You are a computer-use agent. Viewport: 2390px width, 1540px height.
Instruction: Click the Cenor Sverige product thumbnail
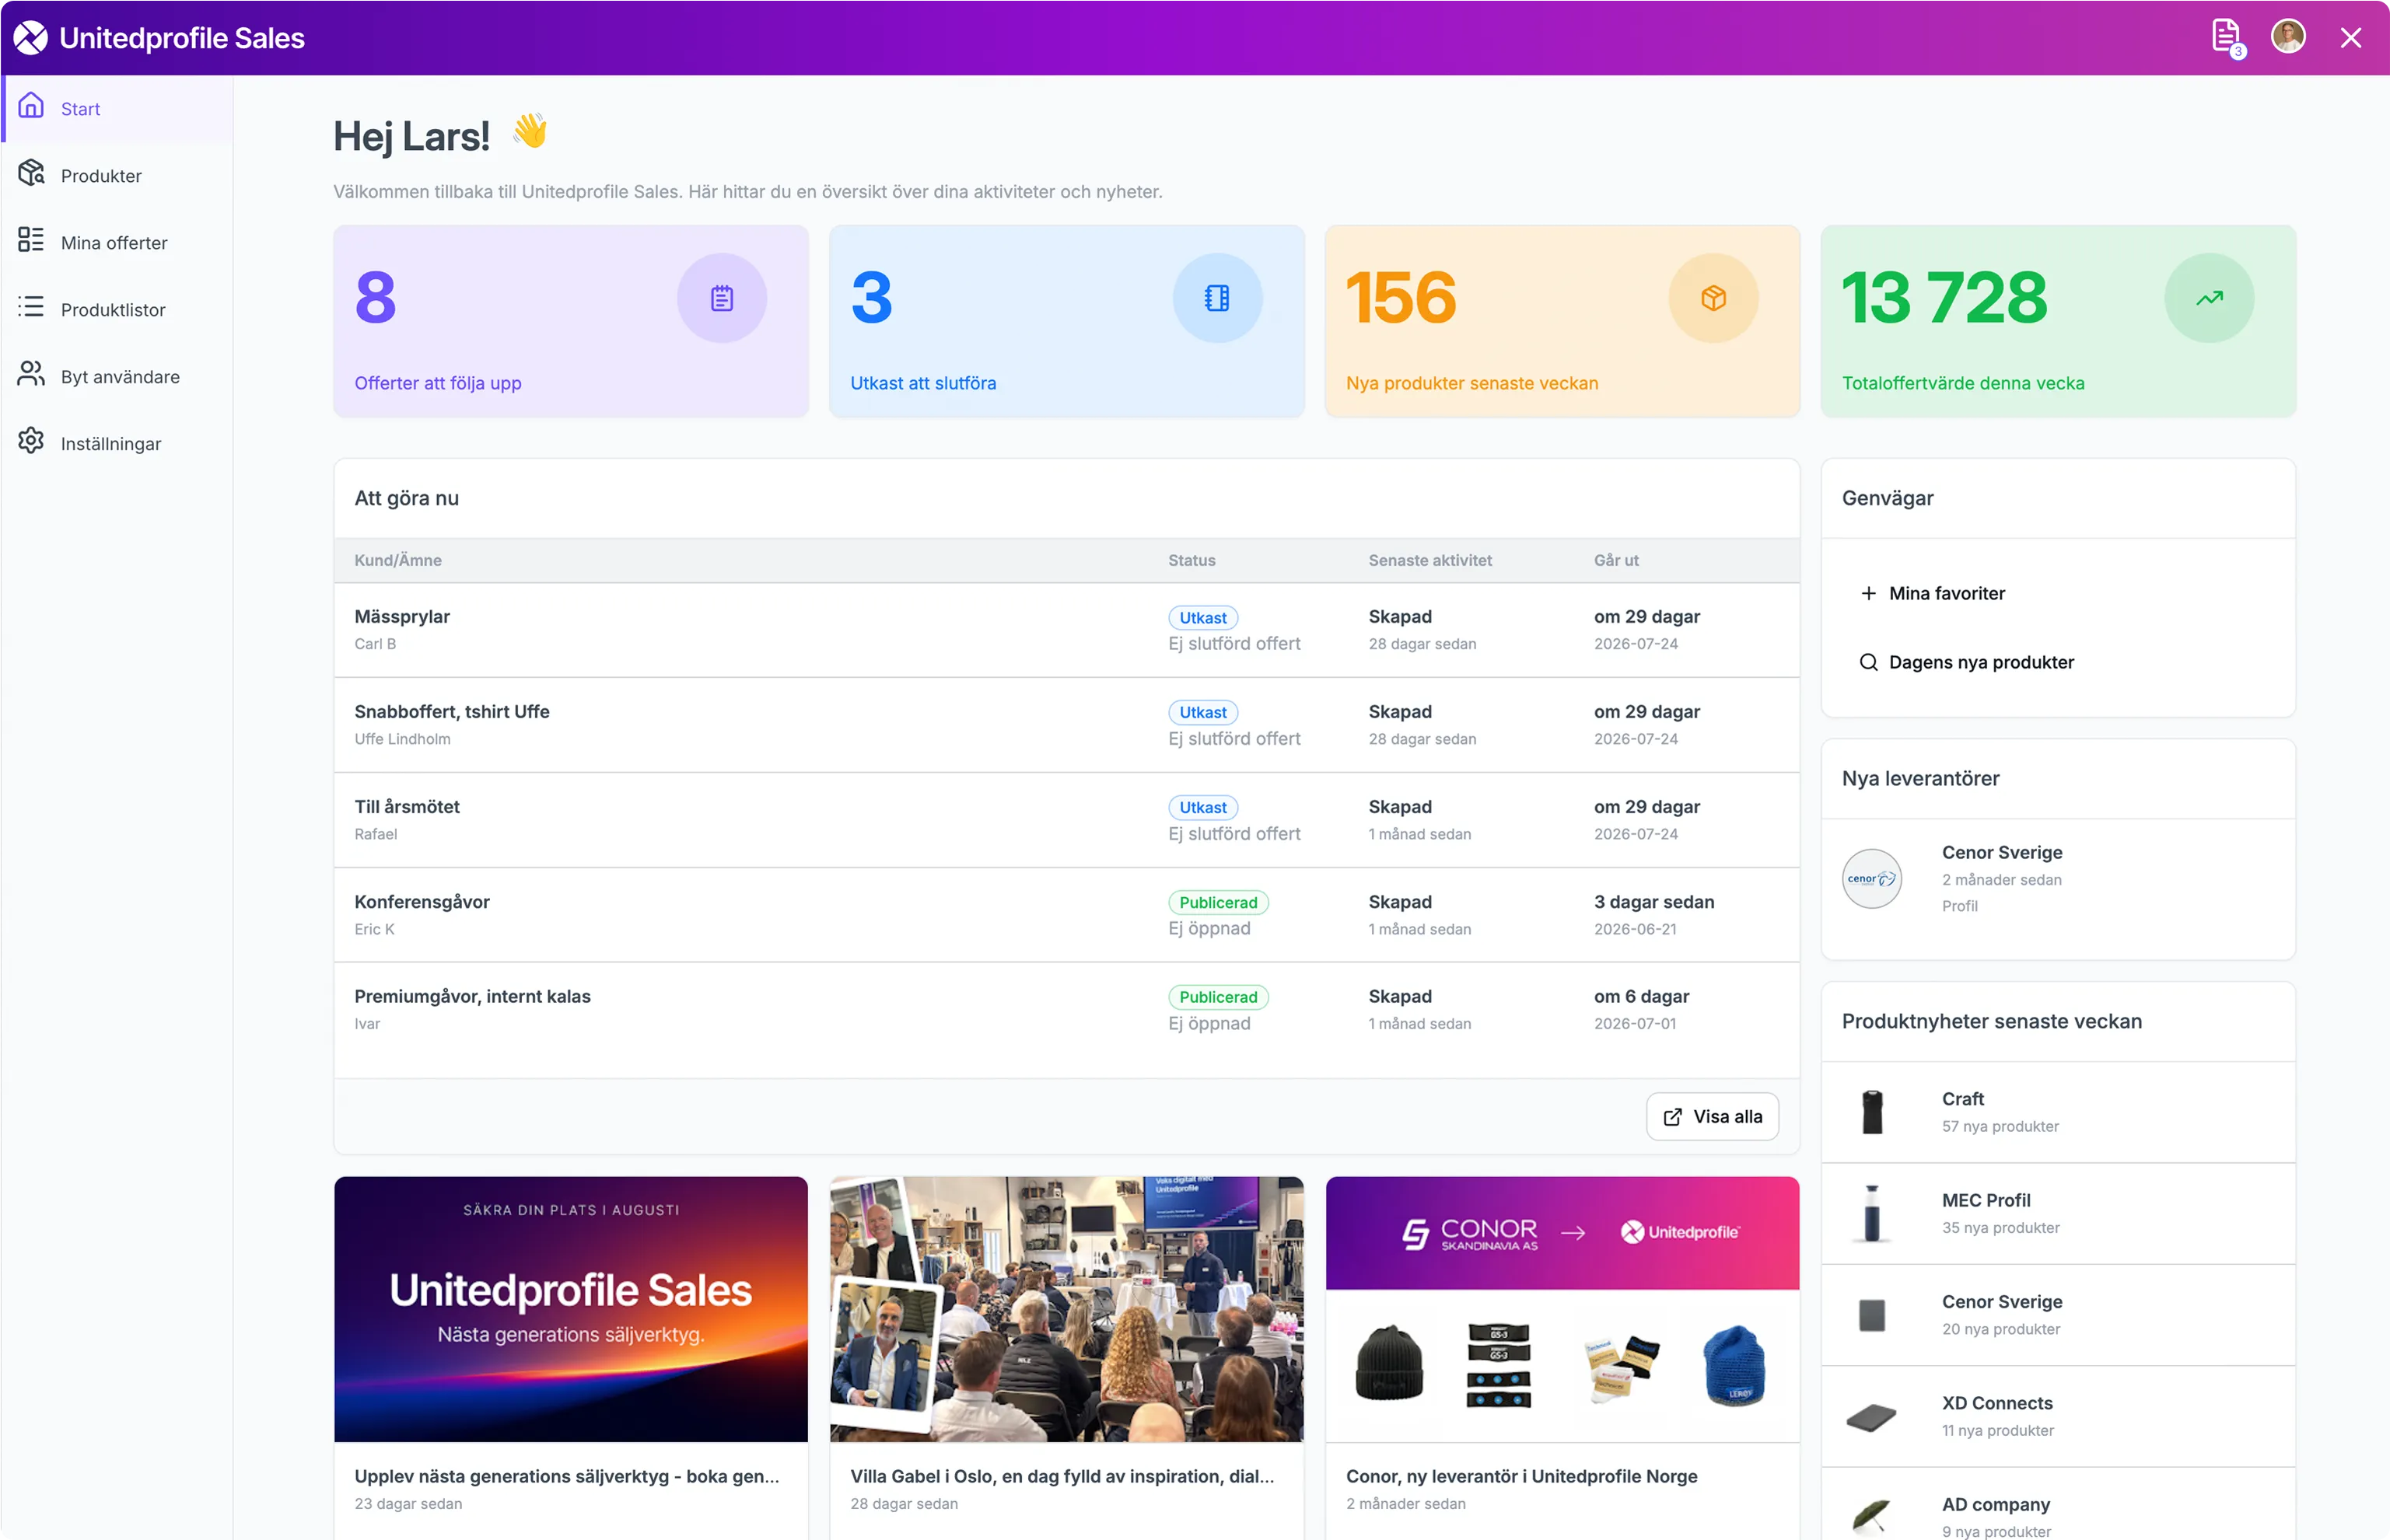(1872, 1315)
